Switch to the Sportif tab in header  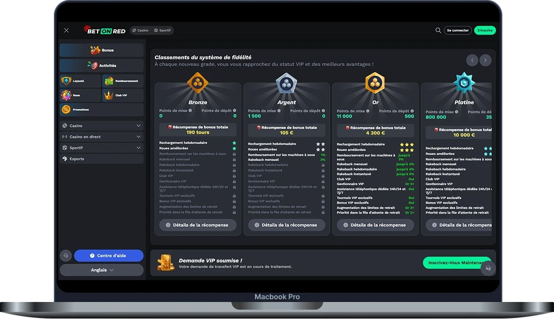[x=162, y=31]
